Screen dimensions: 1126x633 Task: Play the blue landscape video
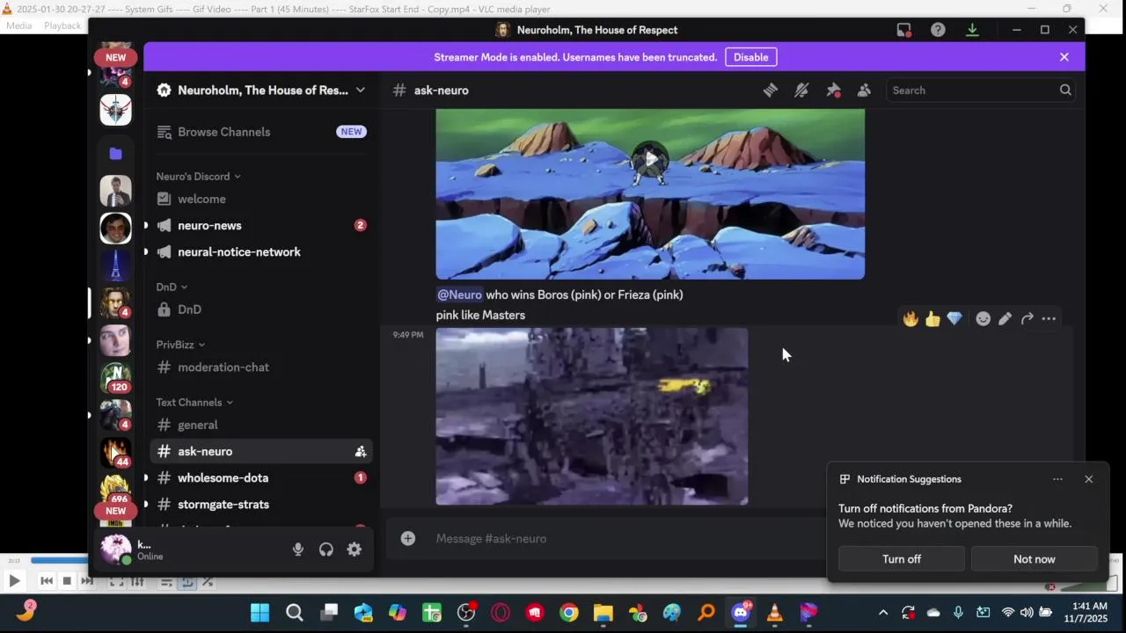[650, 159]
